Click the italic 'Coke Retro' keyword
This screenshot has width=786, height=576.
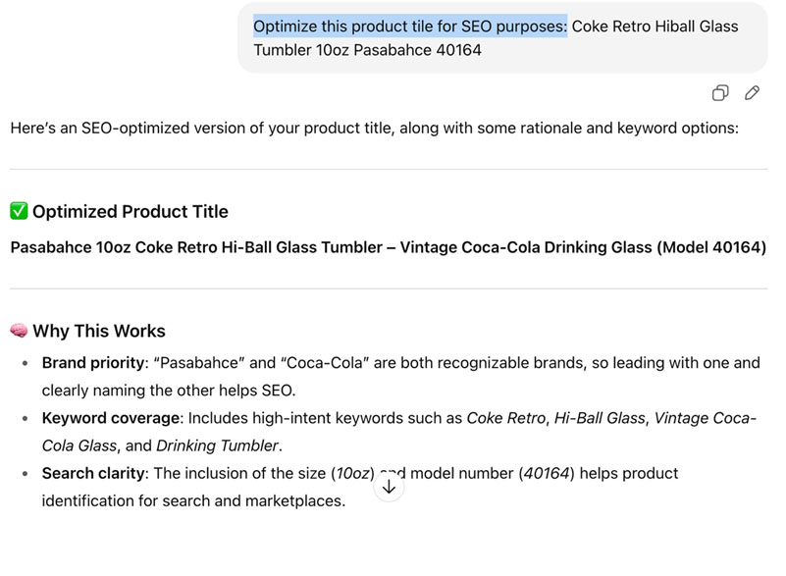(504, 418)
